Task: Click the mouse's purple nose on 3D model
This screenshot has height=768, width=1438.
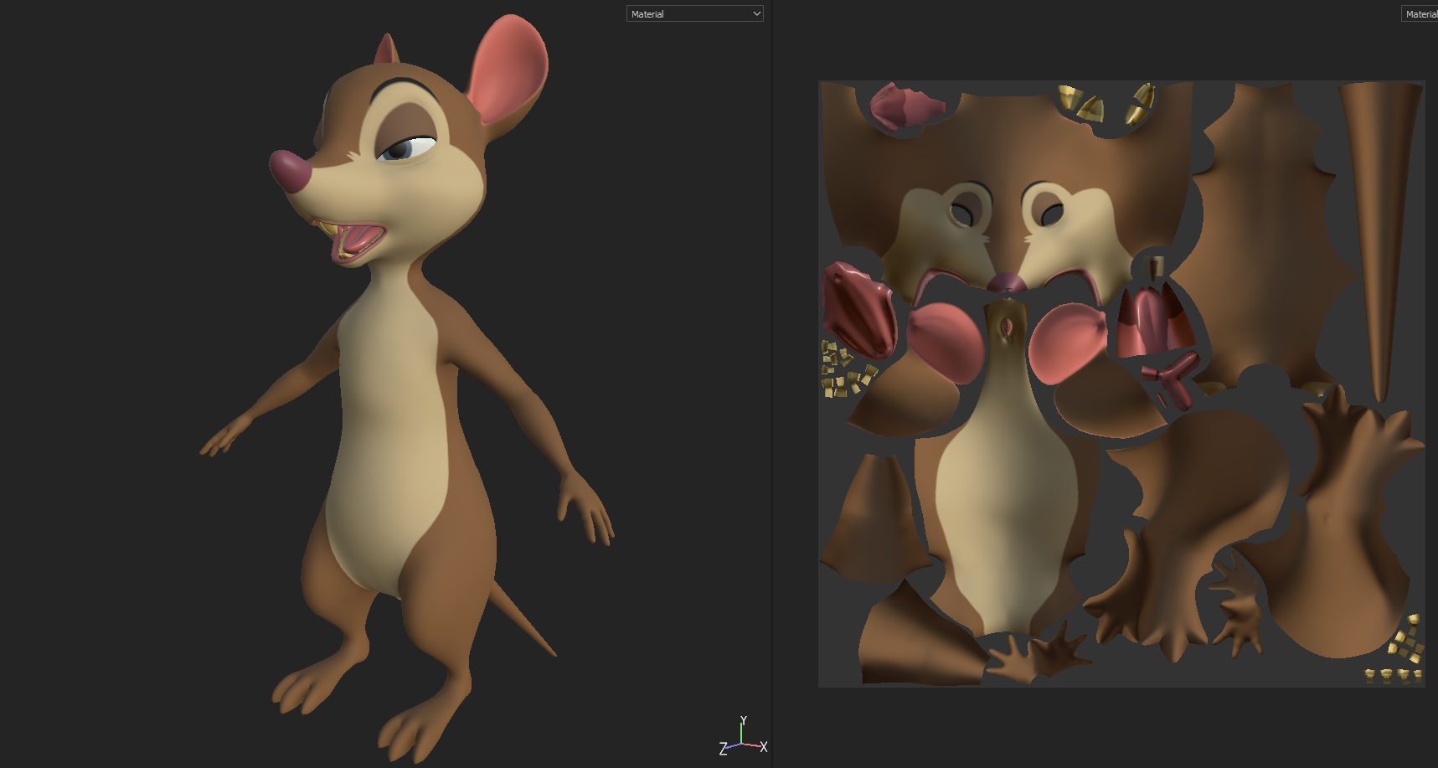Action: (x=291, y=170)
